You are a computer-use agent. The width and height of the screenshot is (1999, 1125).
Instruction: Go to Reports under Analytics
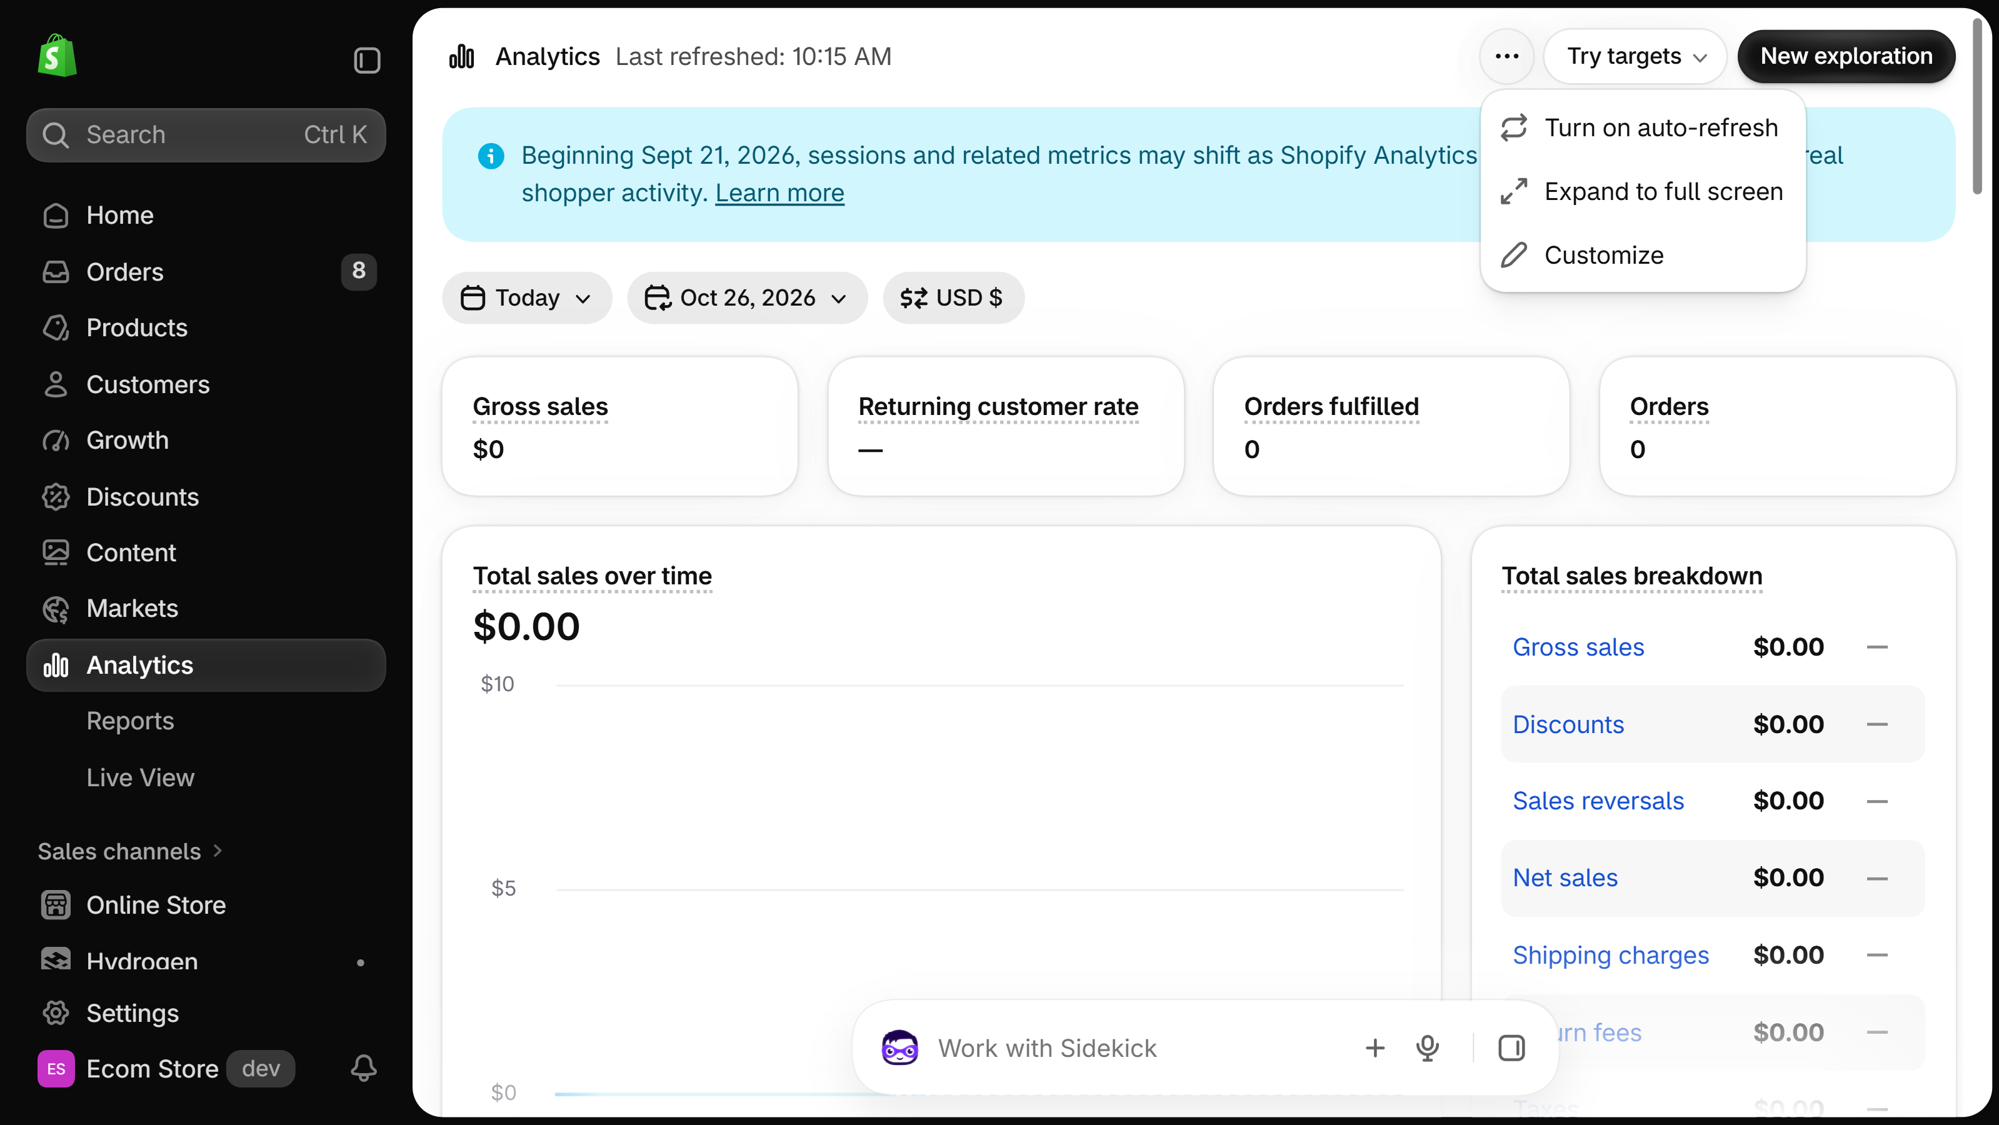tap(129, 721)
